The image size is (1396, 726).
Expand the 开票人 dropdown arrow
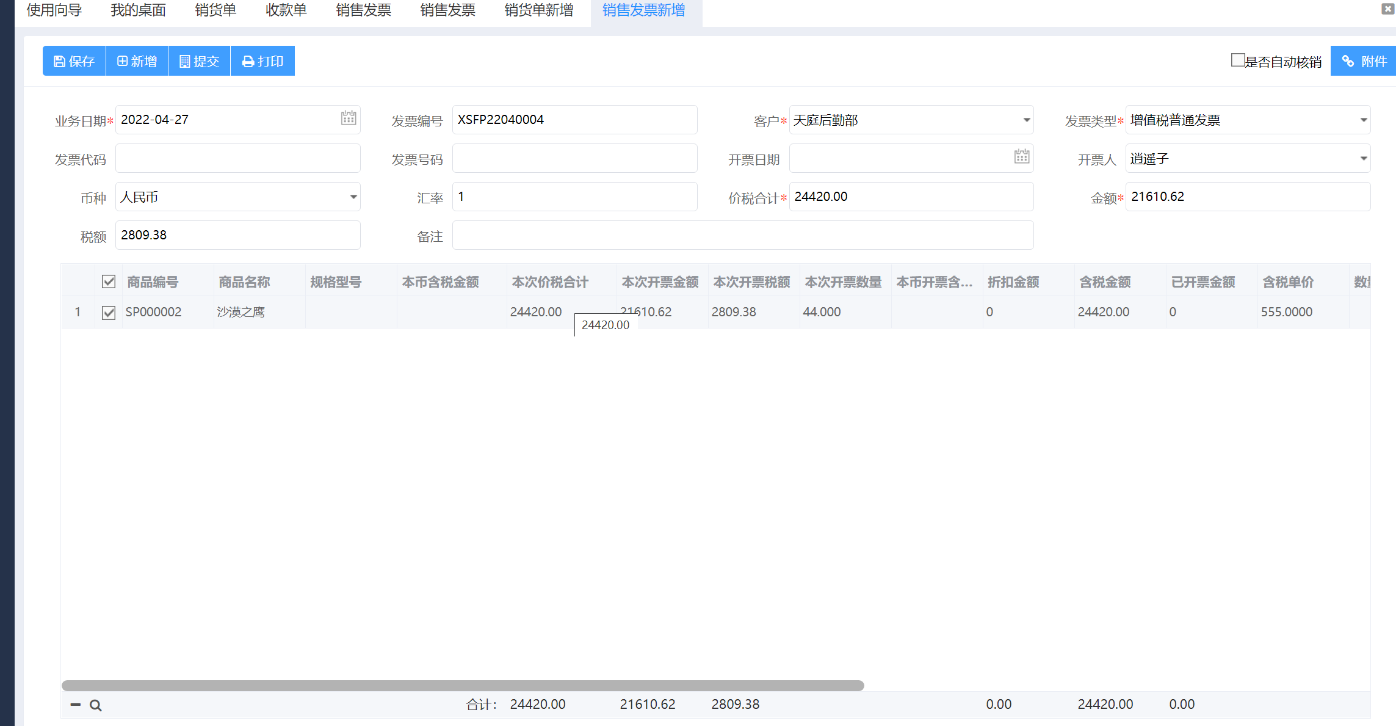tap(1363, 159)
